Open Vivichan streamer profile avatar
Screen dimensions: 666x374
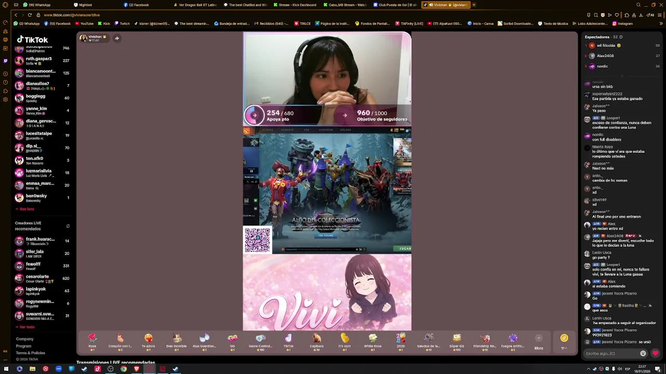(x=83, y=38)
